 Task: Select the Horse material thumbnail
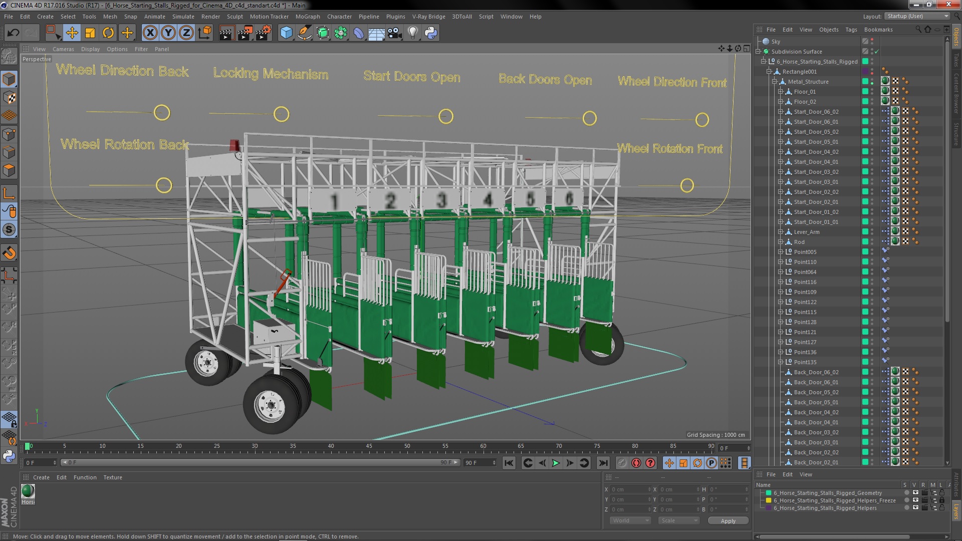(28, 491)
